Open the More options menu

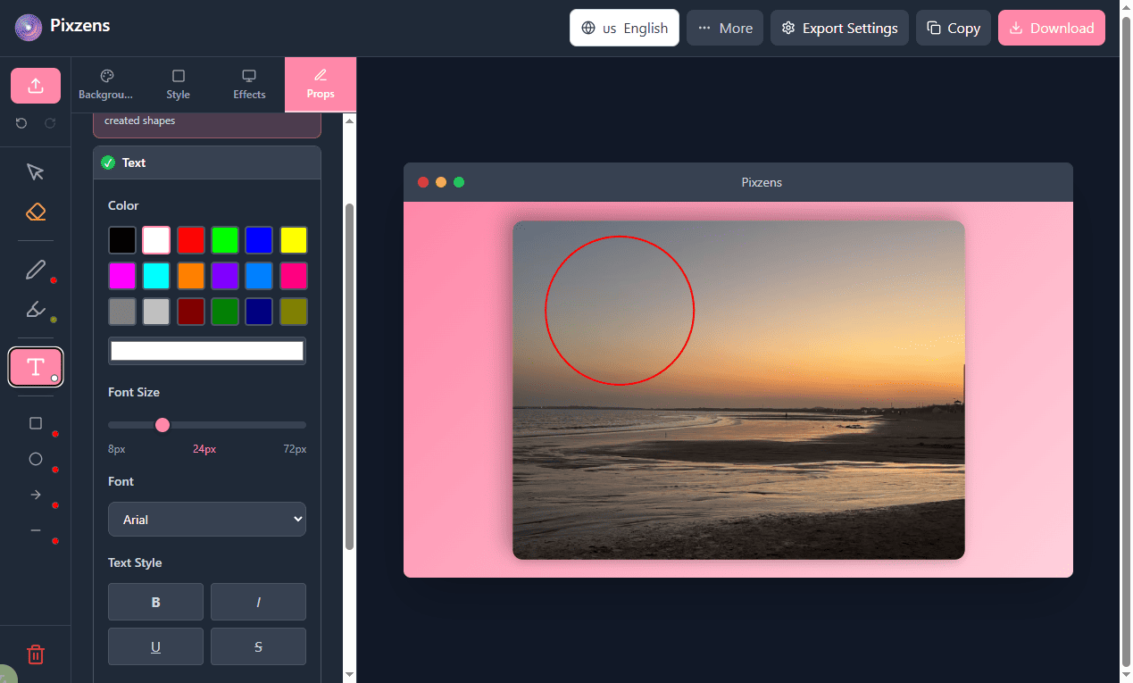point(724,28)
